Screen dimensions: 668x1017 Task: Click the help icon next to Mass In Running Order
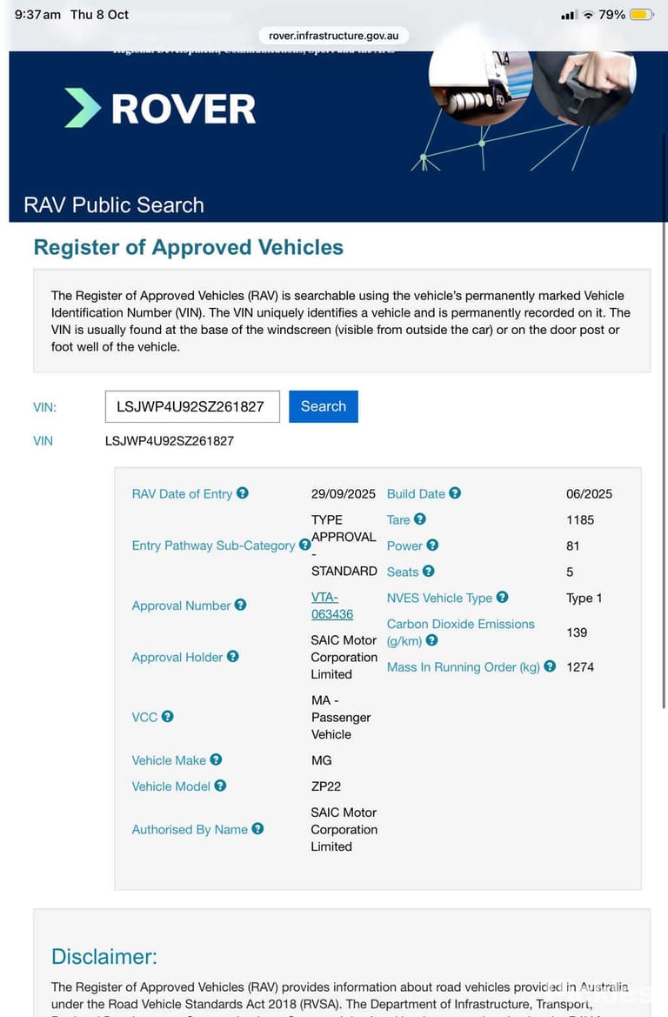tap(550, 666)
